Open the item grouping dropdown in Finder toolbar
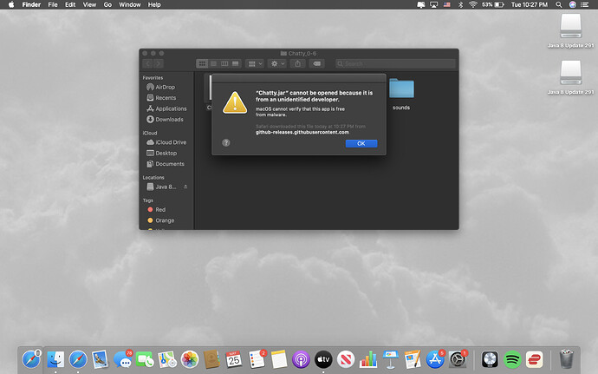Viewport: 598px width, 374px height. click(255, 64)
